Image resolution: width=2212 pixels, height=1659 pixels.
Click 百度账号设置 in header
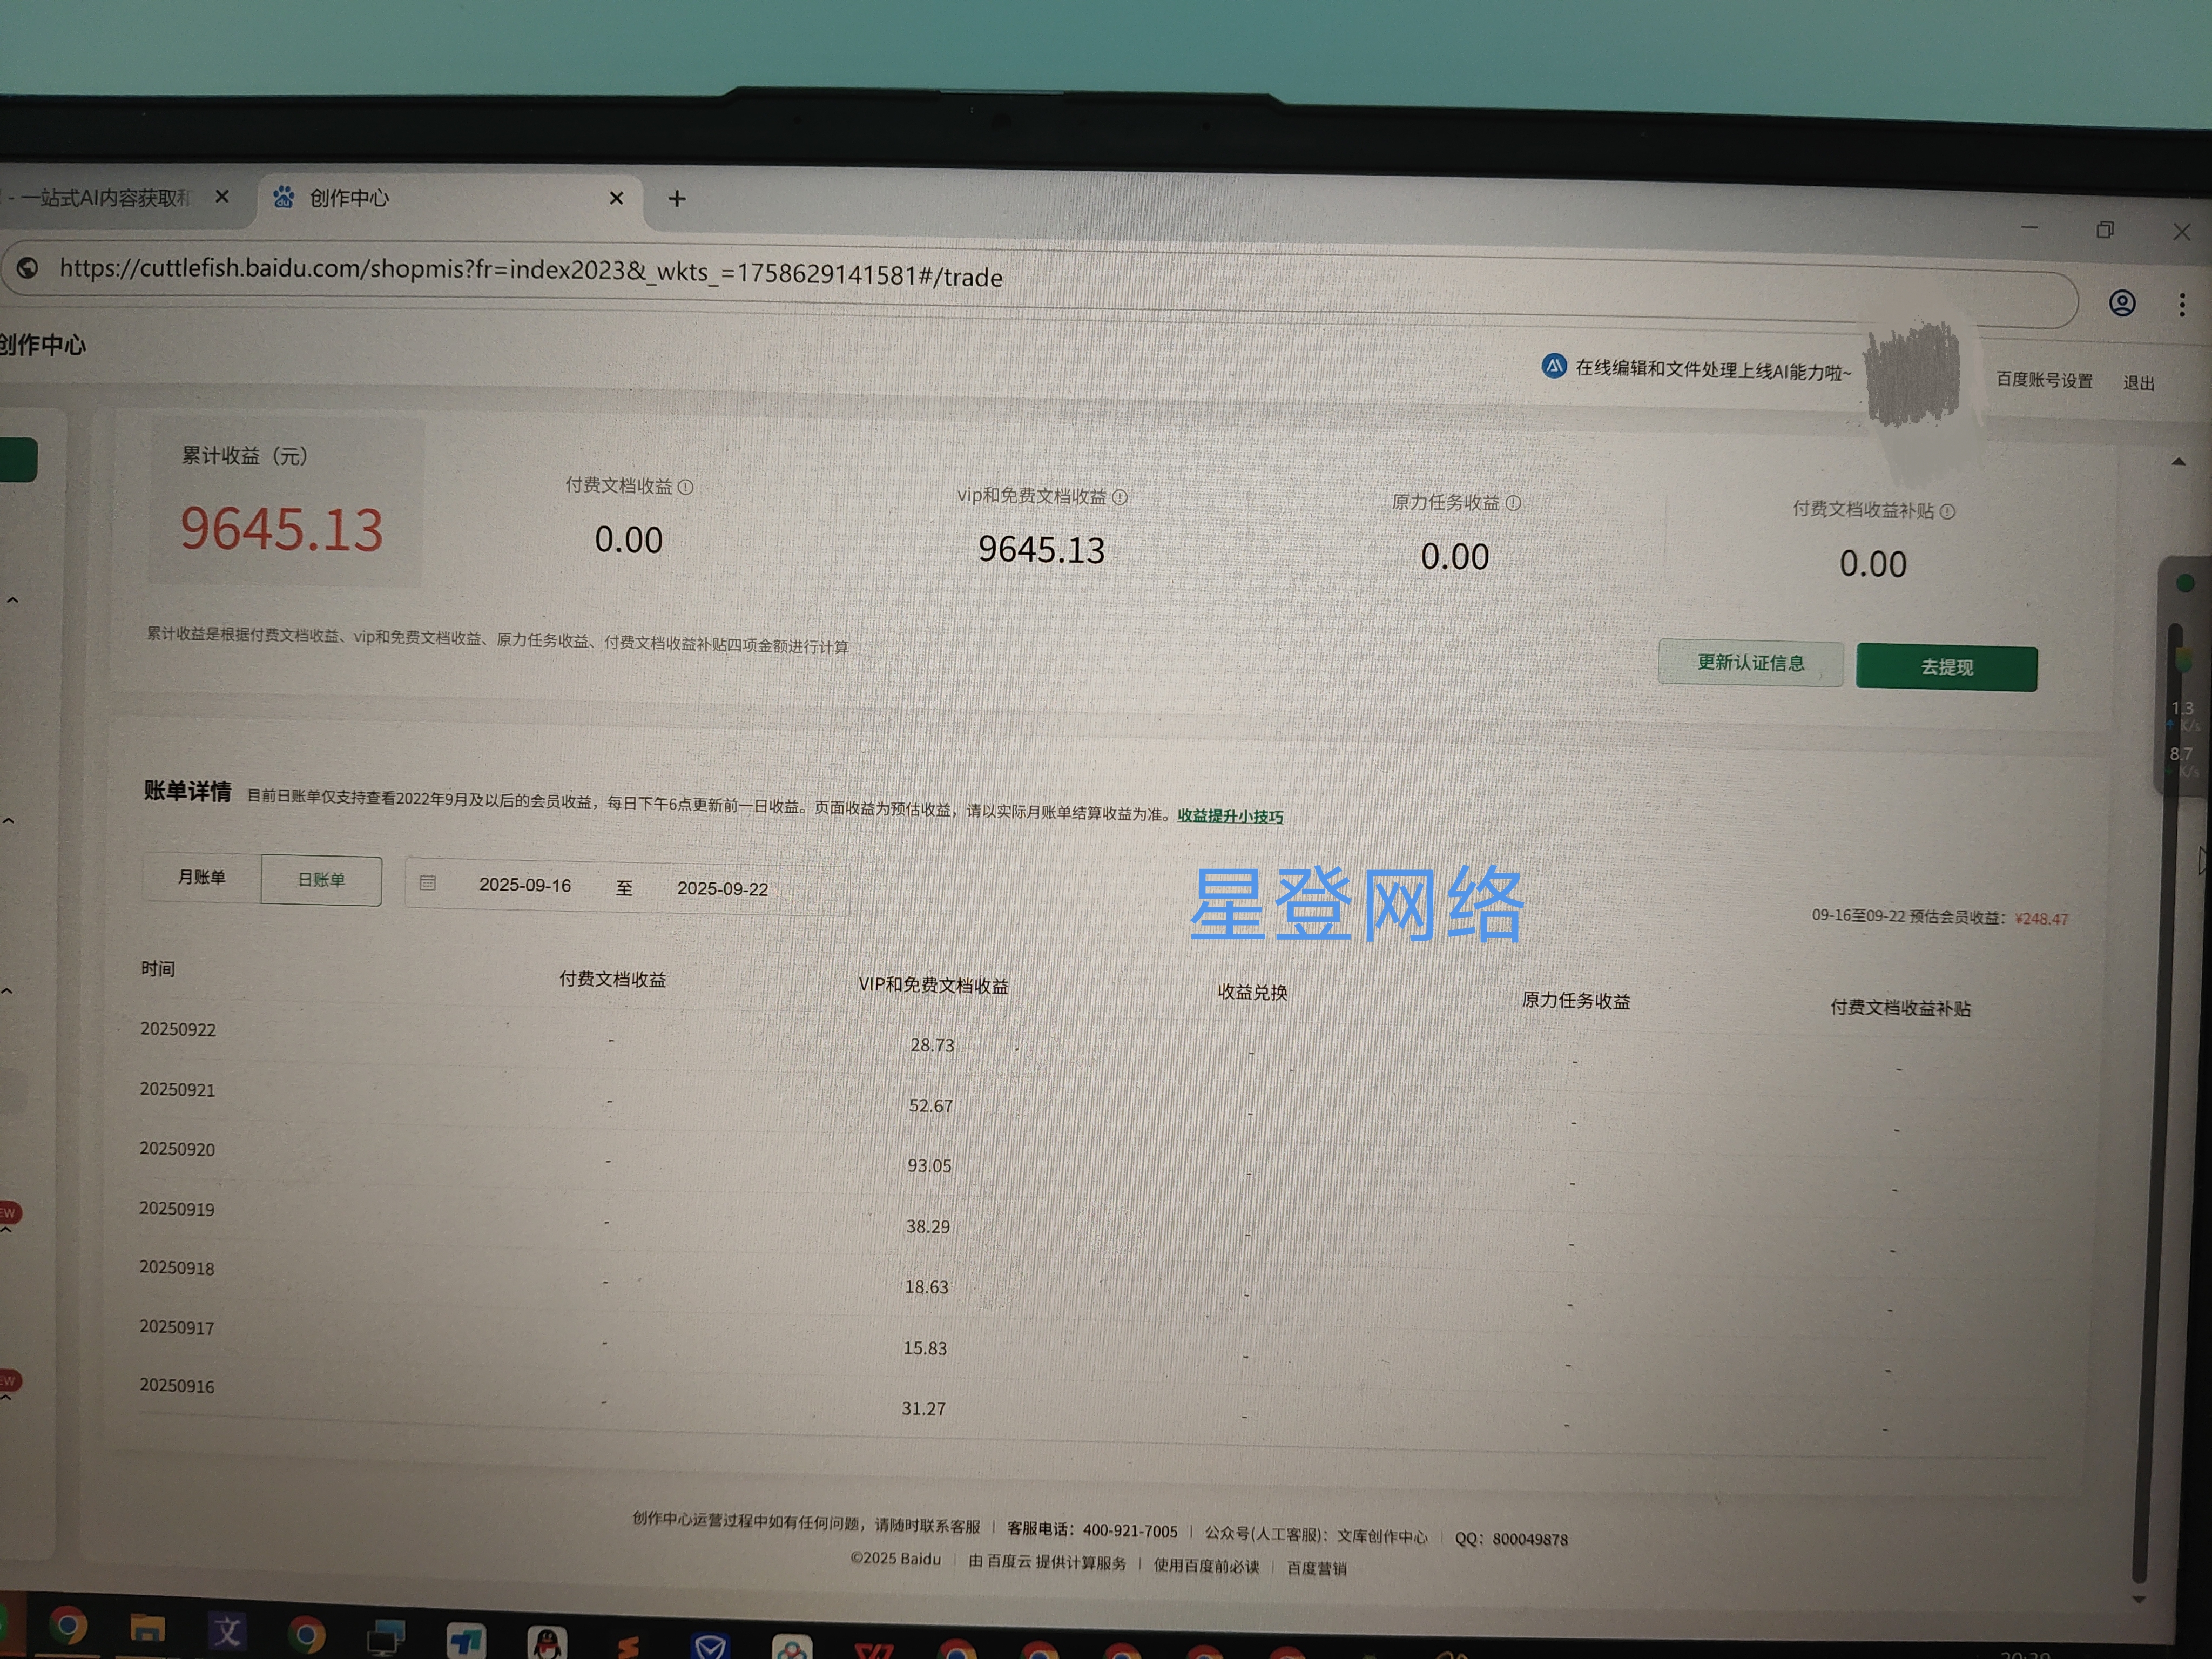coord(2044,380)
